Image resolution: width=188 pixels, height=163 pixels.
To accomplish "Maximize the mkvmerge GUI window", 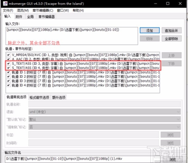I will (168, 3).
